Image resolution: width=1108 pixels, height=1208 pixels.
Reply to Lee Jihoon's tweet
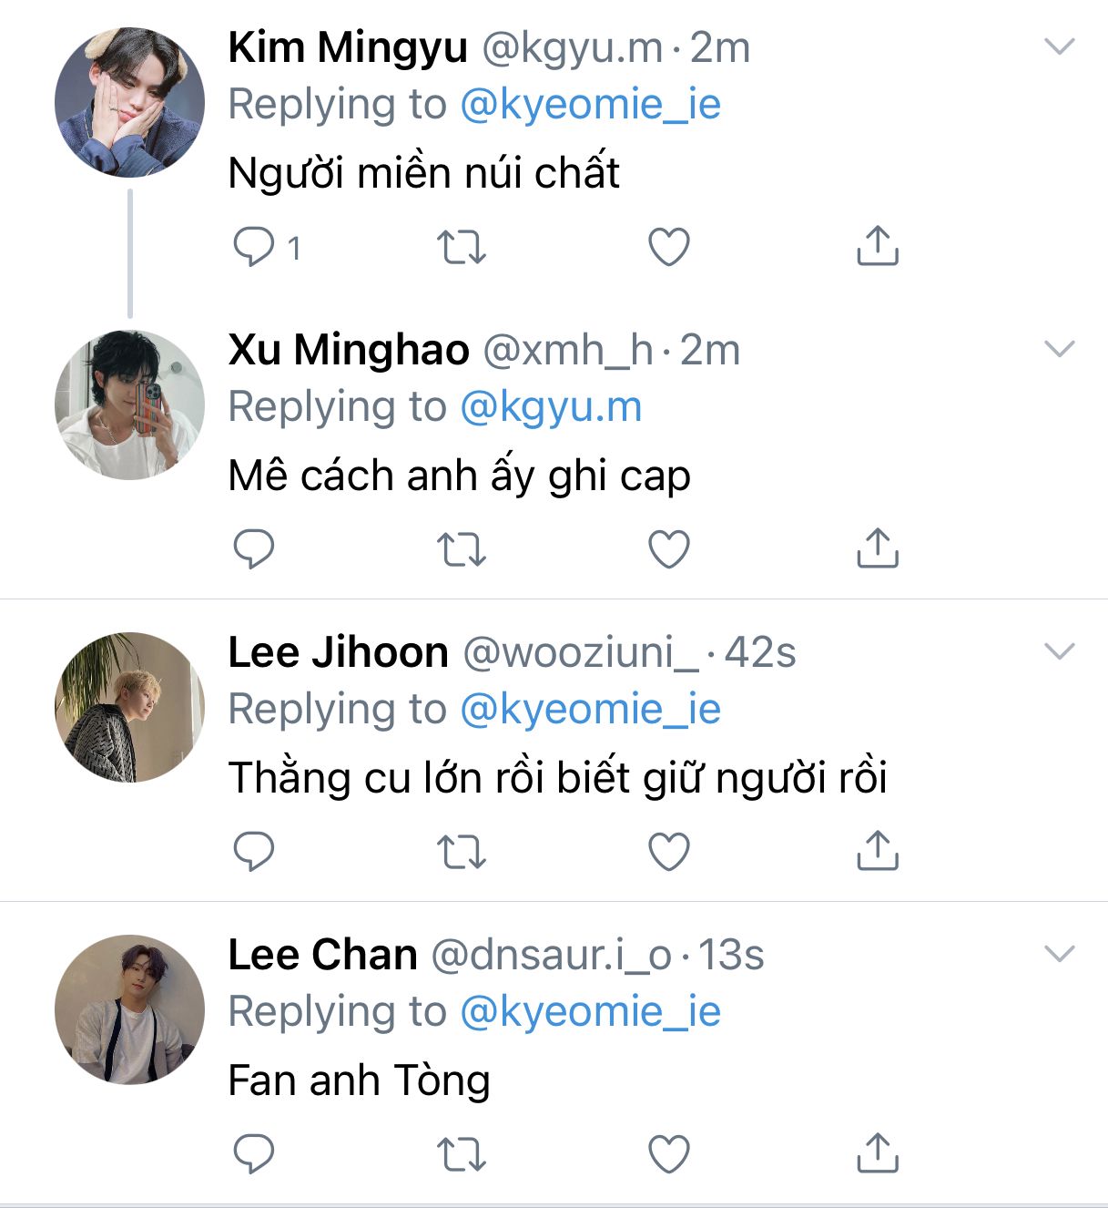pyautogui.click(x=254, y=852)
